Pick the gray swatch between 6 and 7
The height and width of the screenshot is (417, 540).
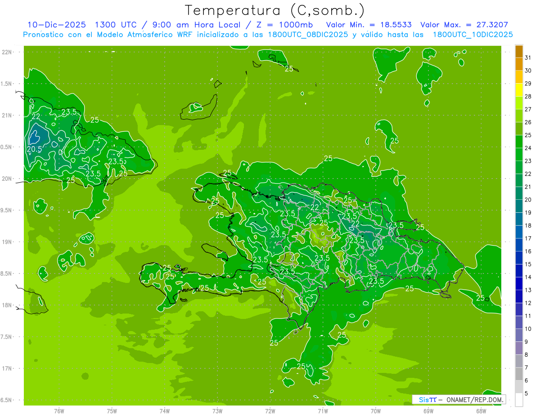[519, 374]
